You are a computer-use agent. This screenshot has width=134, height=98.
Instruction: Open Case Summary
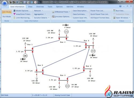pos(79,14)
